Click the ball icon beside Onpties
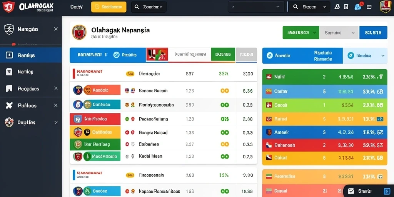 click(9, 122)
